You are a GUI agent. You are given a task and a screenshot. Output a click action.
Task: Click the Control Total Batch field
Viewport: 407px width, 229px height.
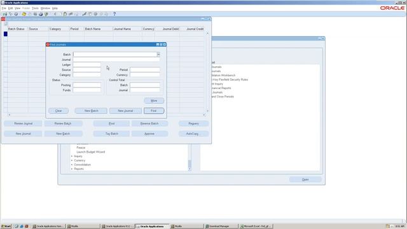tap(145, 85)
